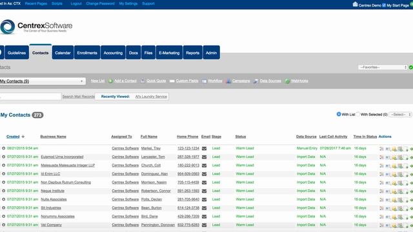Sort by the Business Name column header
Image resolution: width=413 pixels, height=232 pixels.
[53, 137]
